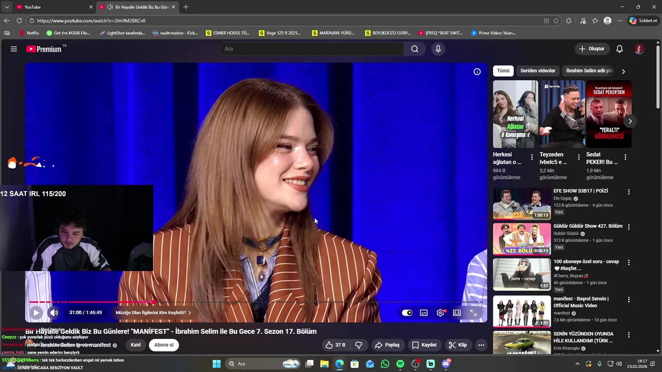Screen dimensions: 662x372
Task: Show hidden system tray icons
Action: pyautogui.click(x=578, y=364)
